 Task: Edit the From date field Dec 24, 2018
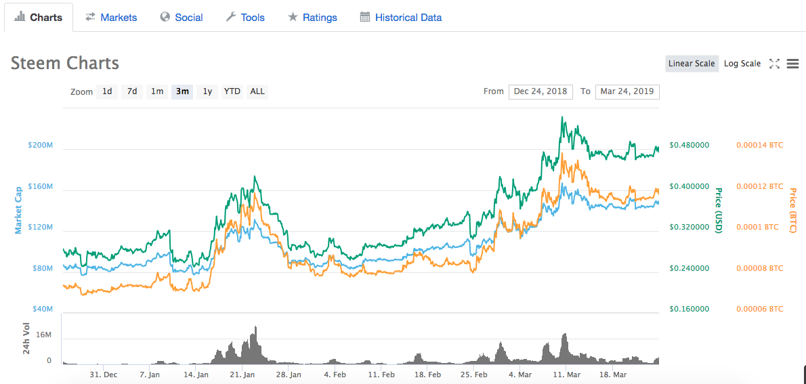click(x=540, y=91)
